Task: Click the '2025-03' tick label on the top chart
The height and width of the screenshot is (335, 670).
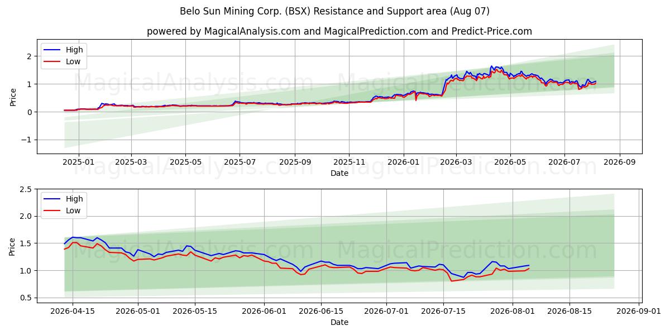Action: coord(131,162)
